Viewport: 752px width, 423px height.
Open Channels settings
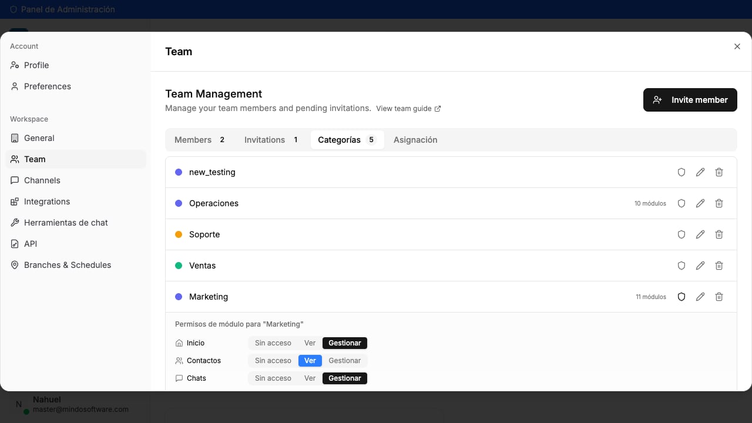(x=76, y=180)
